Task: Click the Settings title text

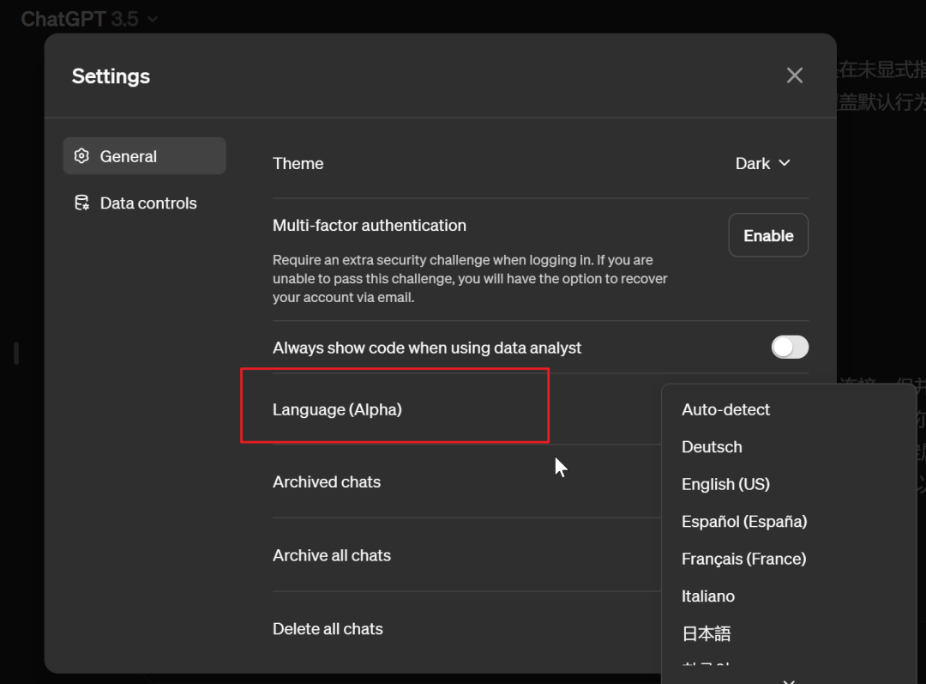Action: pyautogui.click(x=111, y=76)
